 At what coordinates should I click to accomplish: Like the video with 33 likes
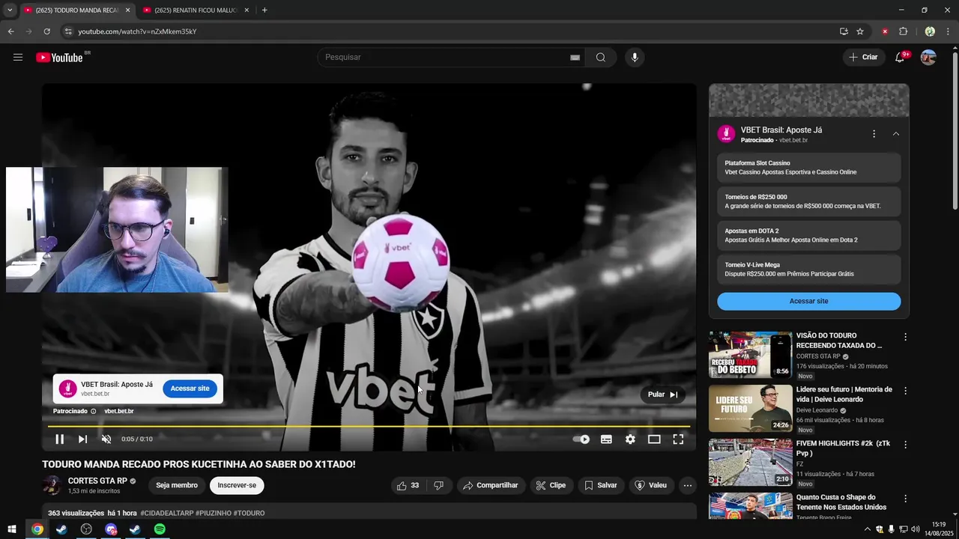pos(408,485)
